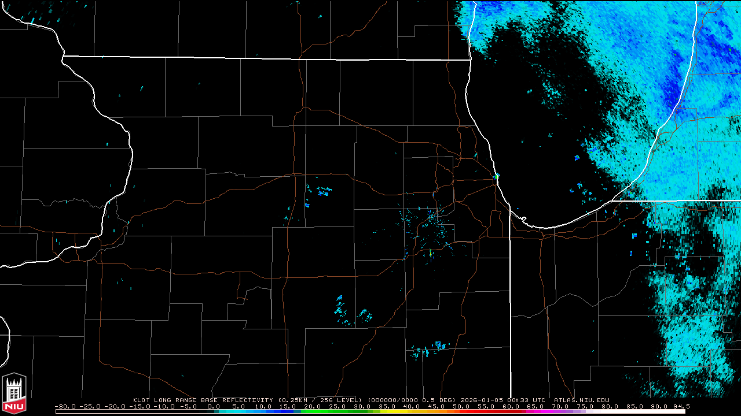Click the white -30.0 end of color scale
741x416 pixels.
58,411
